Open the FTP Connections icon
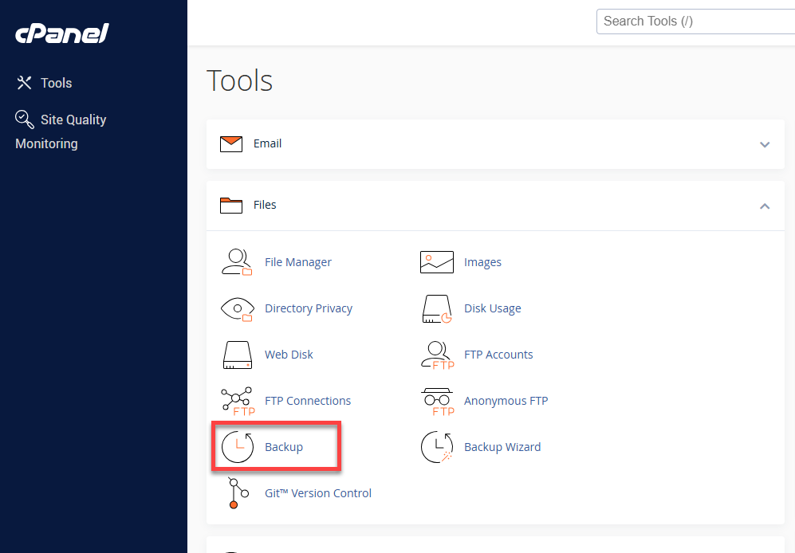Image resolution: width=795 pixels, height=553 pixels. 236,401
